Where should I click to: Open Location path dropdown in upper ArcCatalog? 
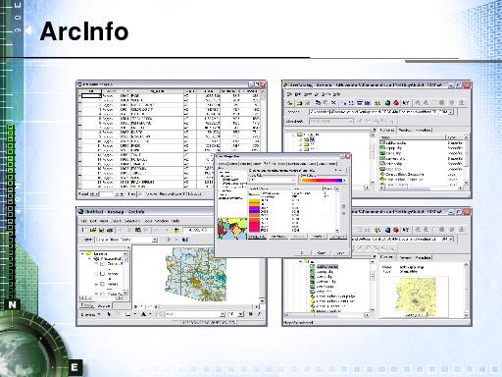point(451,112)
